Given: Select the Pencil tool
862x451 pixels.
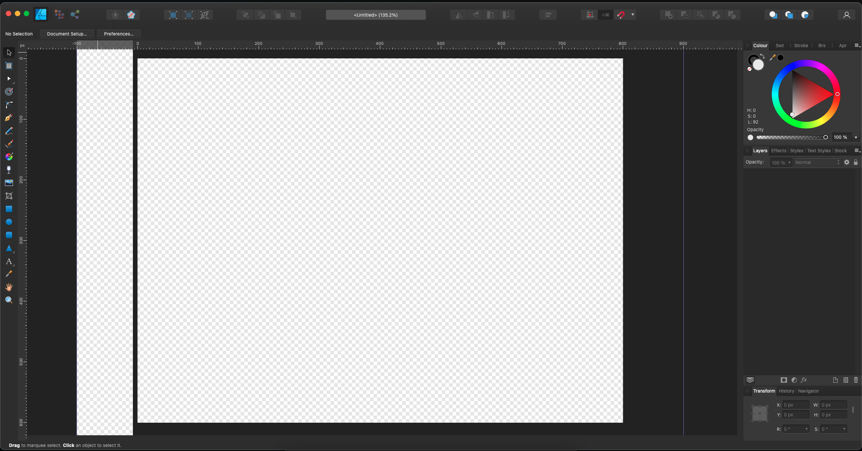Looking at the screenshot, I should point(9,131).
